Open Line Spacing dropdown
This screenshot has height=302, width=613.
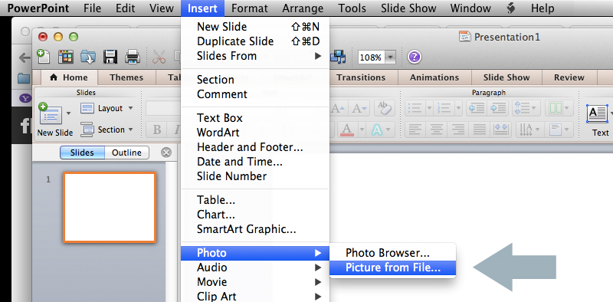pyautogui.click(x=526, y=108)
